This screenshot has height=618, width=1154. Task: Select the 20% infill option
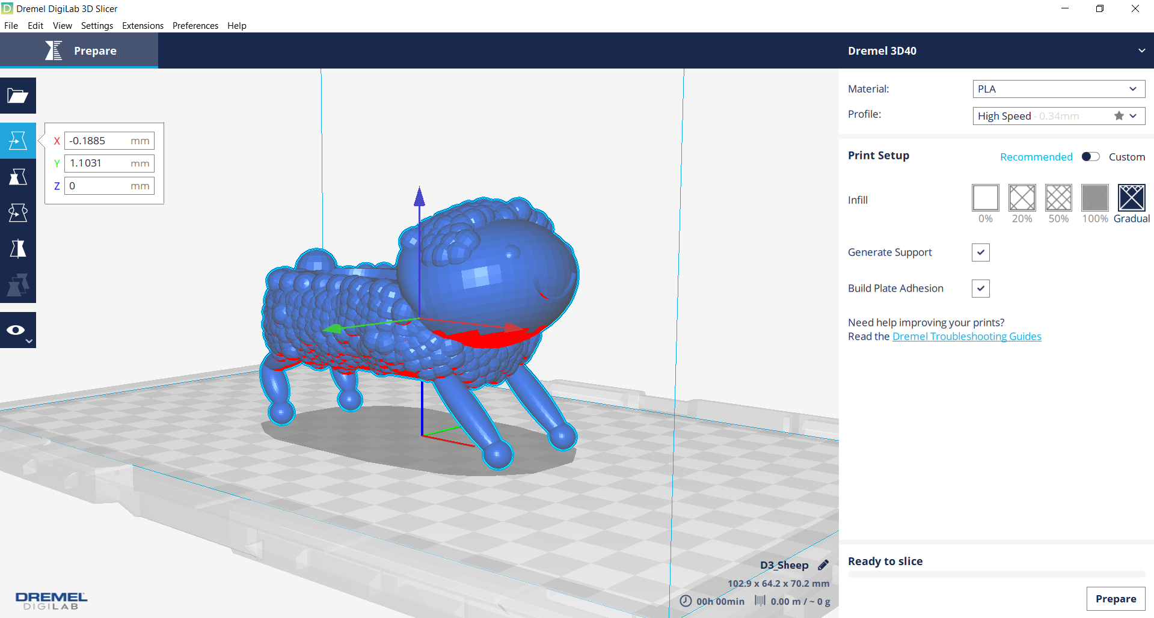[1022, 198]
